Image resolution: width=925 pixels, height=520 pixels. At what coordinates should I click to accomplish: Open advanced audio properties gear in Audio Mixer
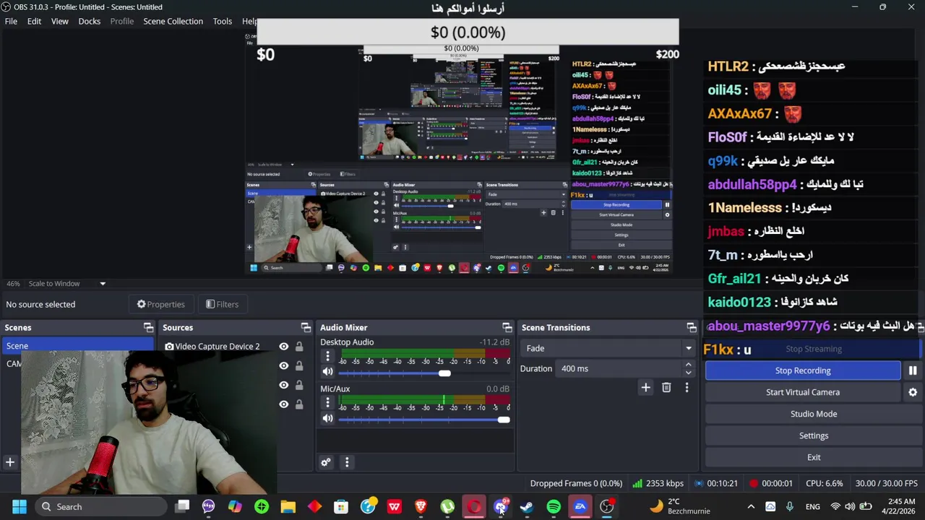coord(326,462)
